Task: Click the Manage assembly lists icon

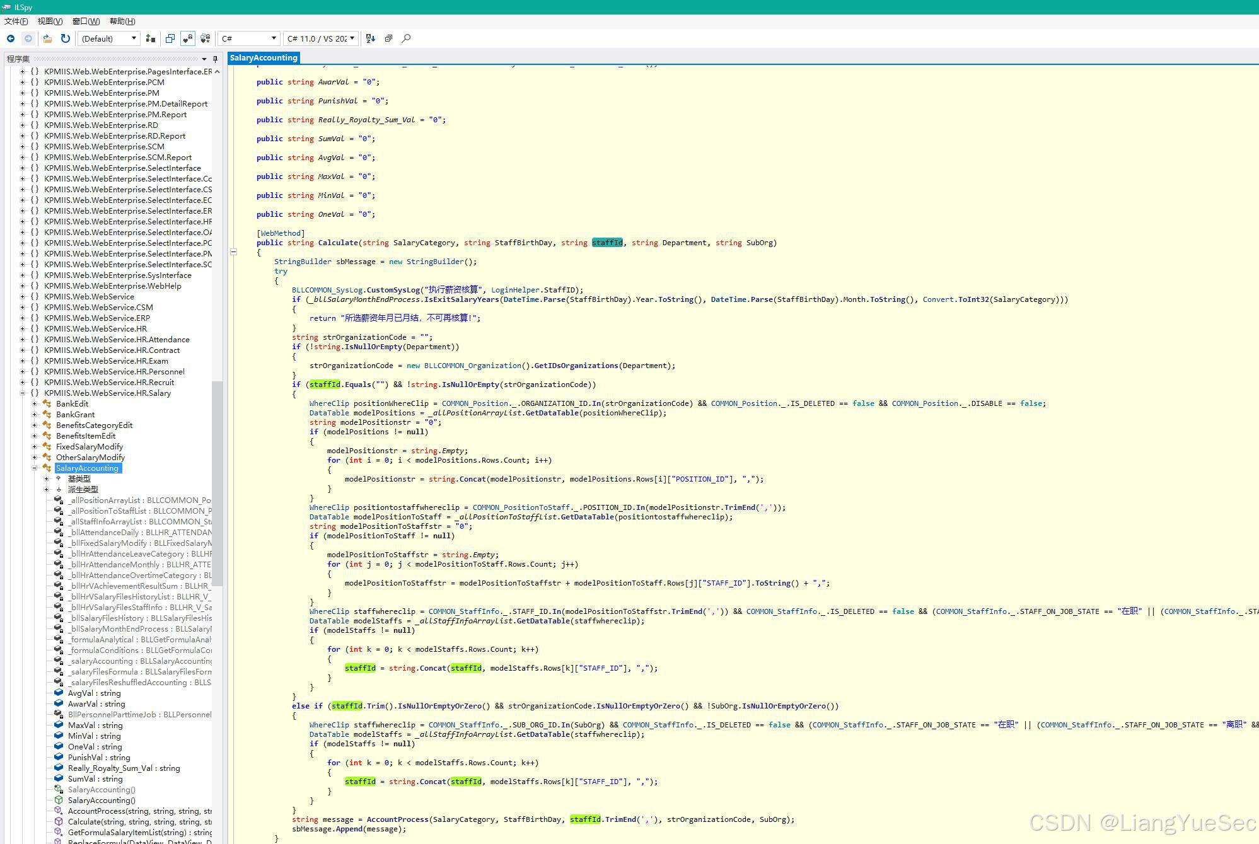Action: click(x=150, y=38)
